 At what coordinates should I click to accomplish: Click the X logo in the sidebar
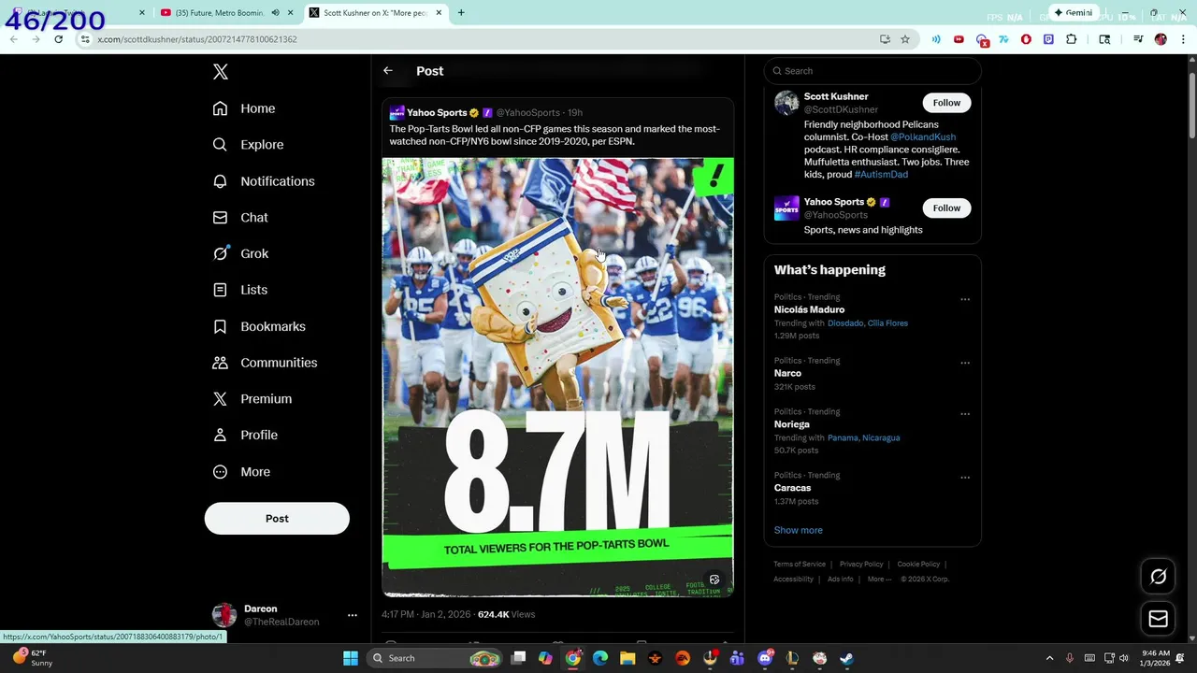coord(221,72)
